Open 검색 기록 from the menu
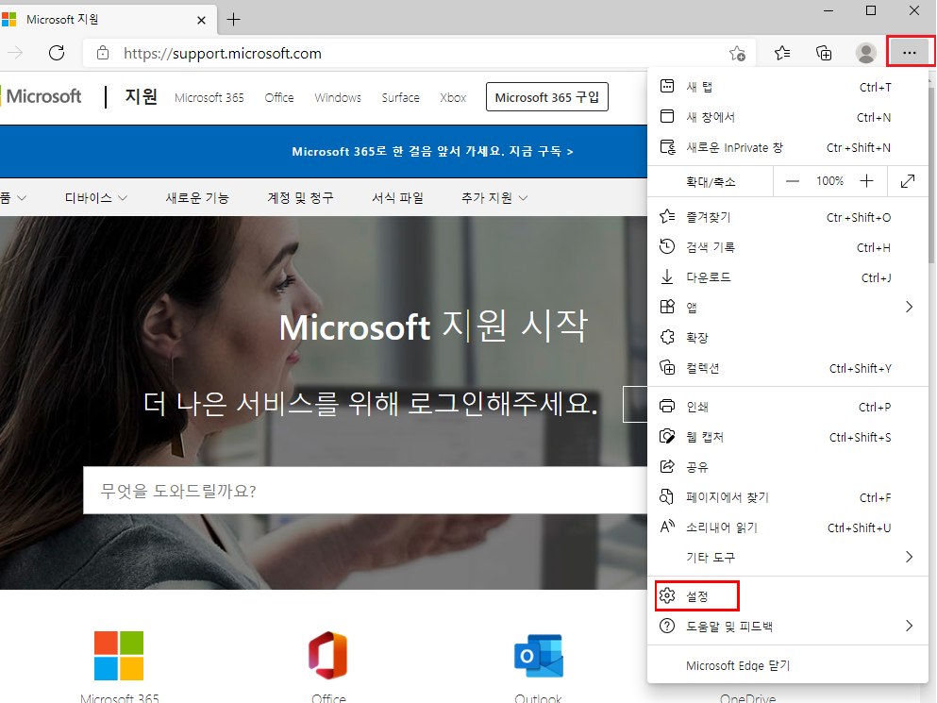 click(x=788, y=247)
